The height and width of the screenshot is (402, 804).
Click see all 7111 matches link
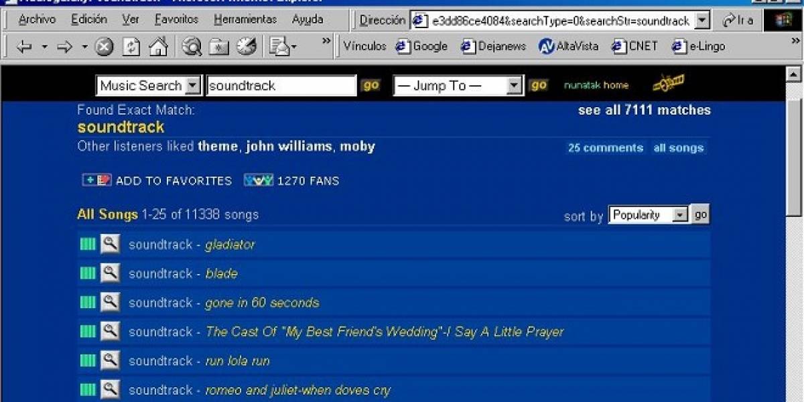click(x=645, y=110)
